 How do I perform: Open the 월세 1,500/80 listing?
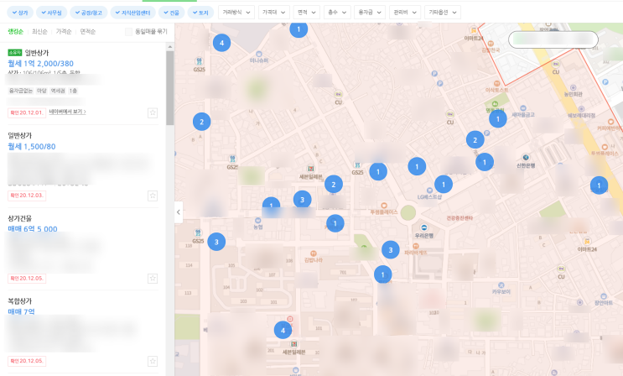(x=32, y=146)
